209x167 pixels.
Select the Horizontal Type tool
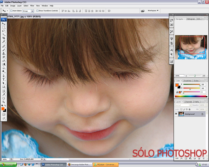pos(4,79)
